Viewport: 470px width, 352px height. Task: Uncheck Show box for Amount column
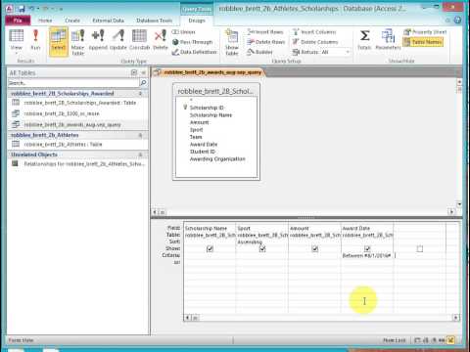coord(315,249)
